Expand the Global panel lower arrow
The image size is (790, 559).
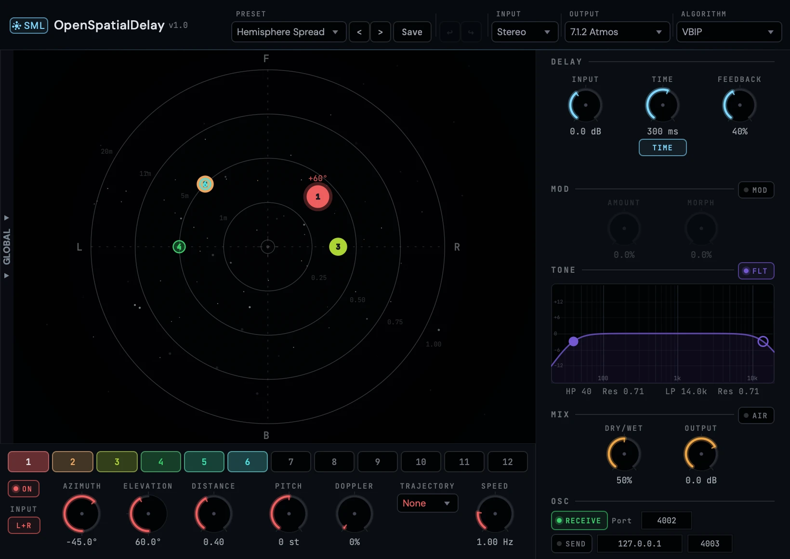coord(7,276)
